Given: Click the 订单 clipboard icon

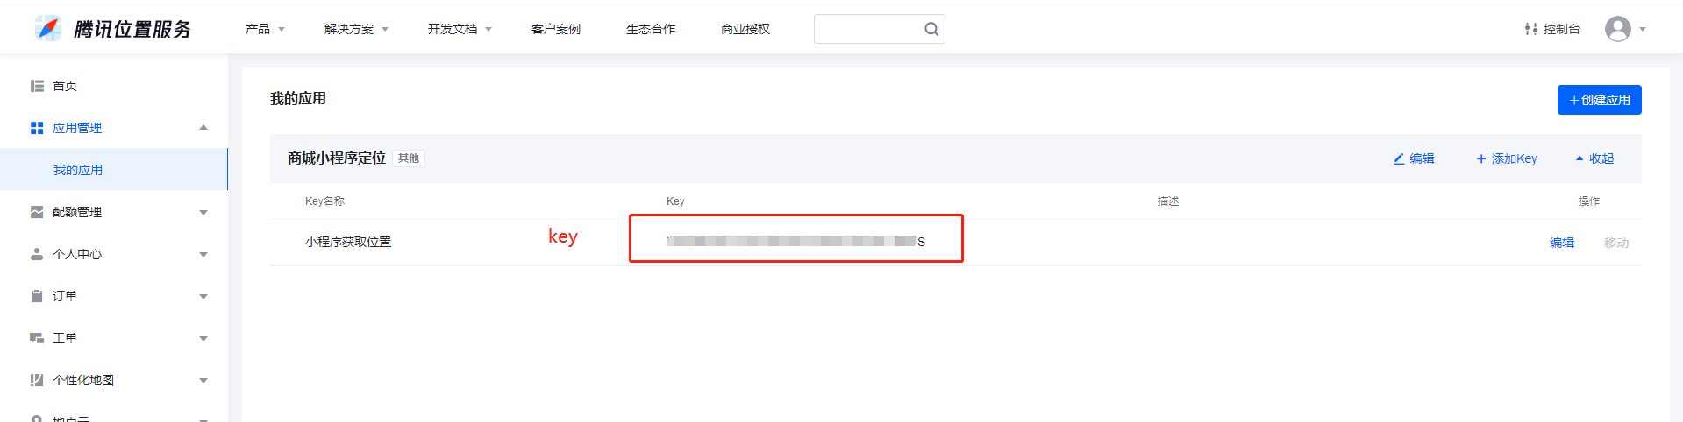Looking at the screenshot, I should tap(37, 296).
